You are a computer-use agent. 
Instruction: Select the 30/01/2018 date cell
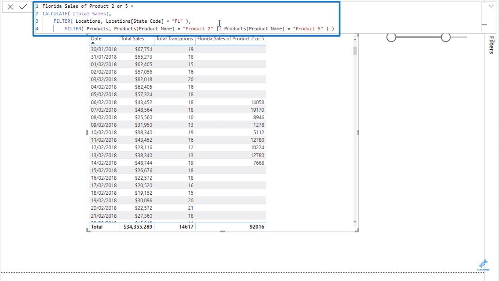pos(104,49)
